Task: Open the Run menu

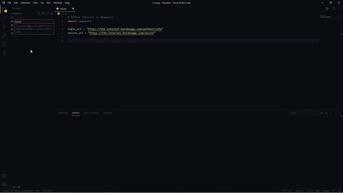Action: pos(48,3)
